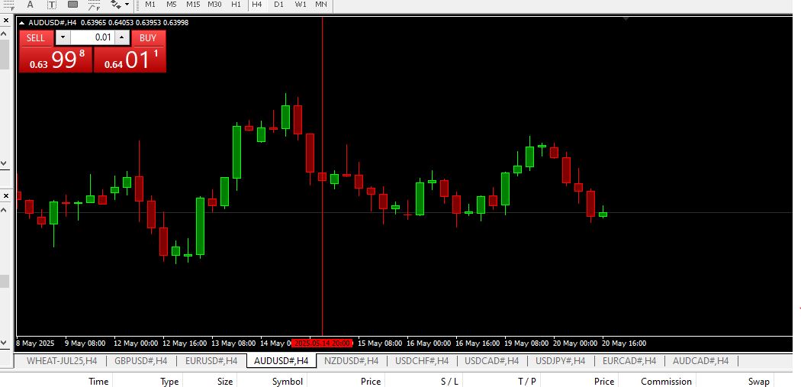The width and height of the screenshot is (801, 387).
Task: Sort terminal by Size column
Action: [225, 382]
